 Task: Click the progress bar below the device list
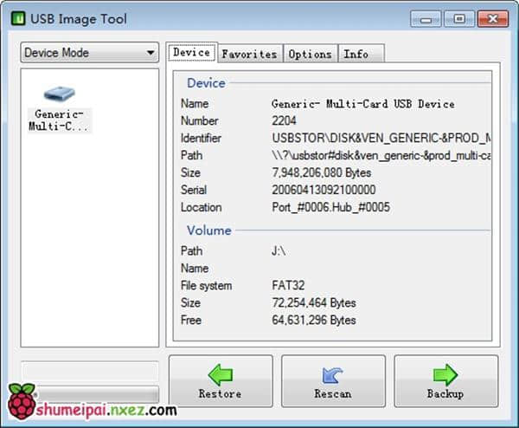pos(89,371)
